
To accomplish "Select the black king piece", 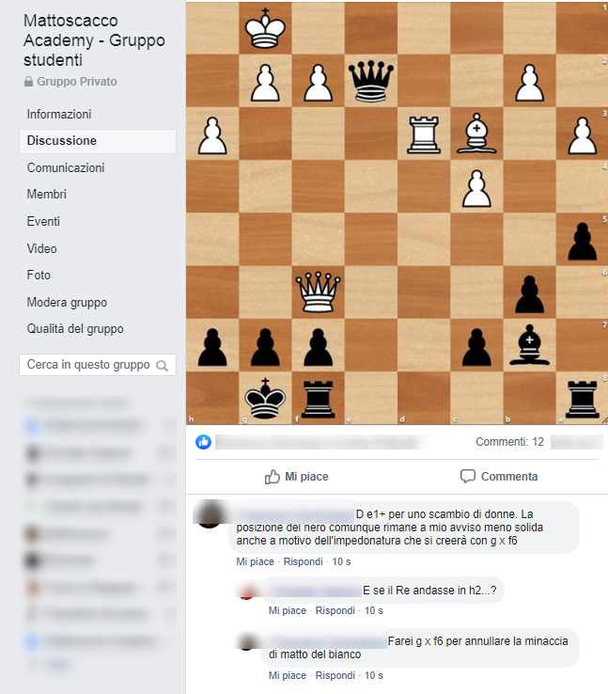I will 265,398.
